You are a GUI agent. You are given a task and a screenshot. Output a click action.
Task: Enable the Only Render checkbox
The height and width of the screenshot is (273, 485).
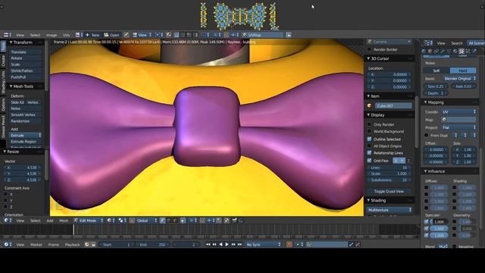point(369,124)
